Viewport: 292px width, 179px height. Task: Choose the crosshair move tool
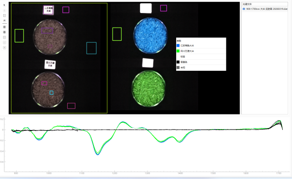(4, 10)
